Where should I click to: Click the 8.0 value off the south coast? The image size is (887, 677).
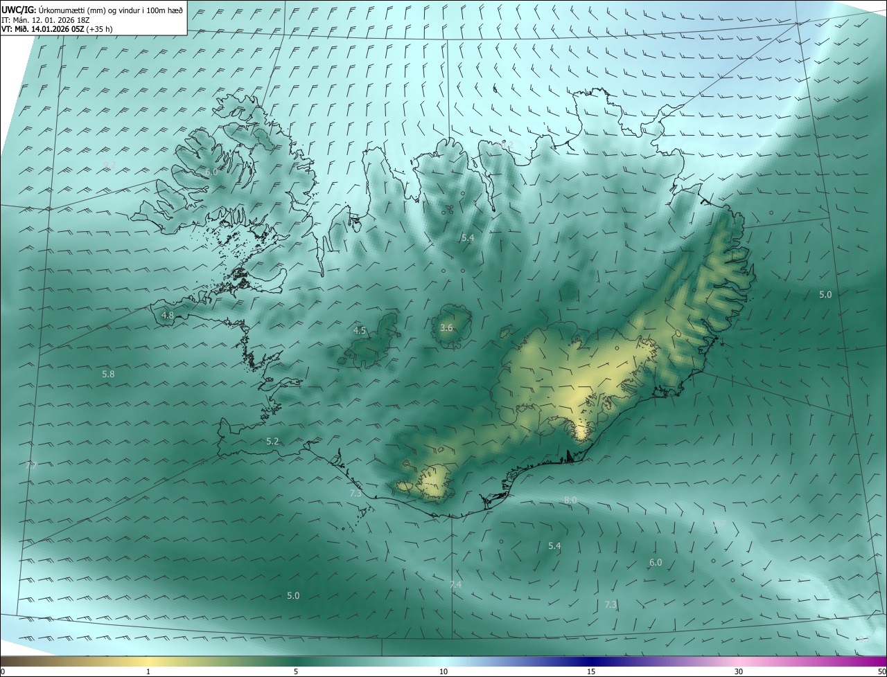coord(570,500)
